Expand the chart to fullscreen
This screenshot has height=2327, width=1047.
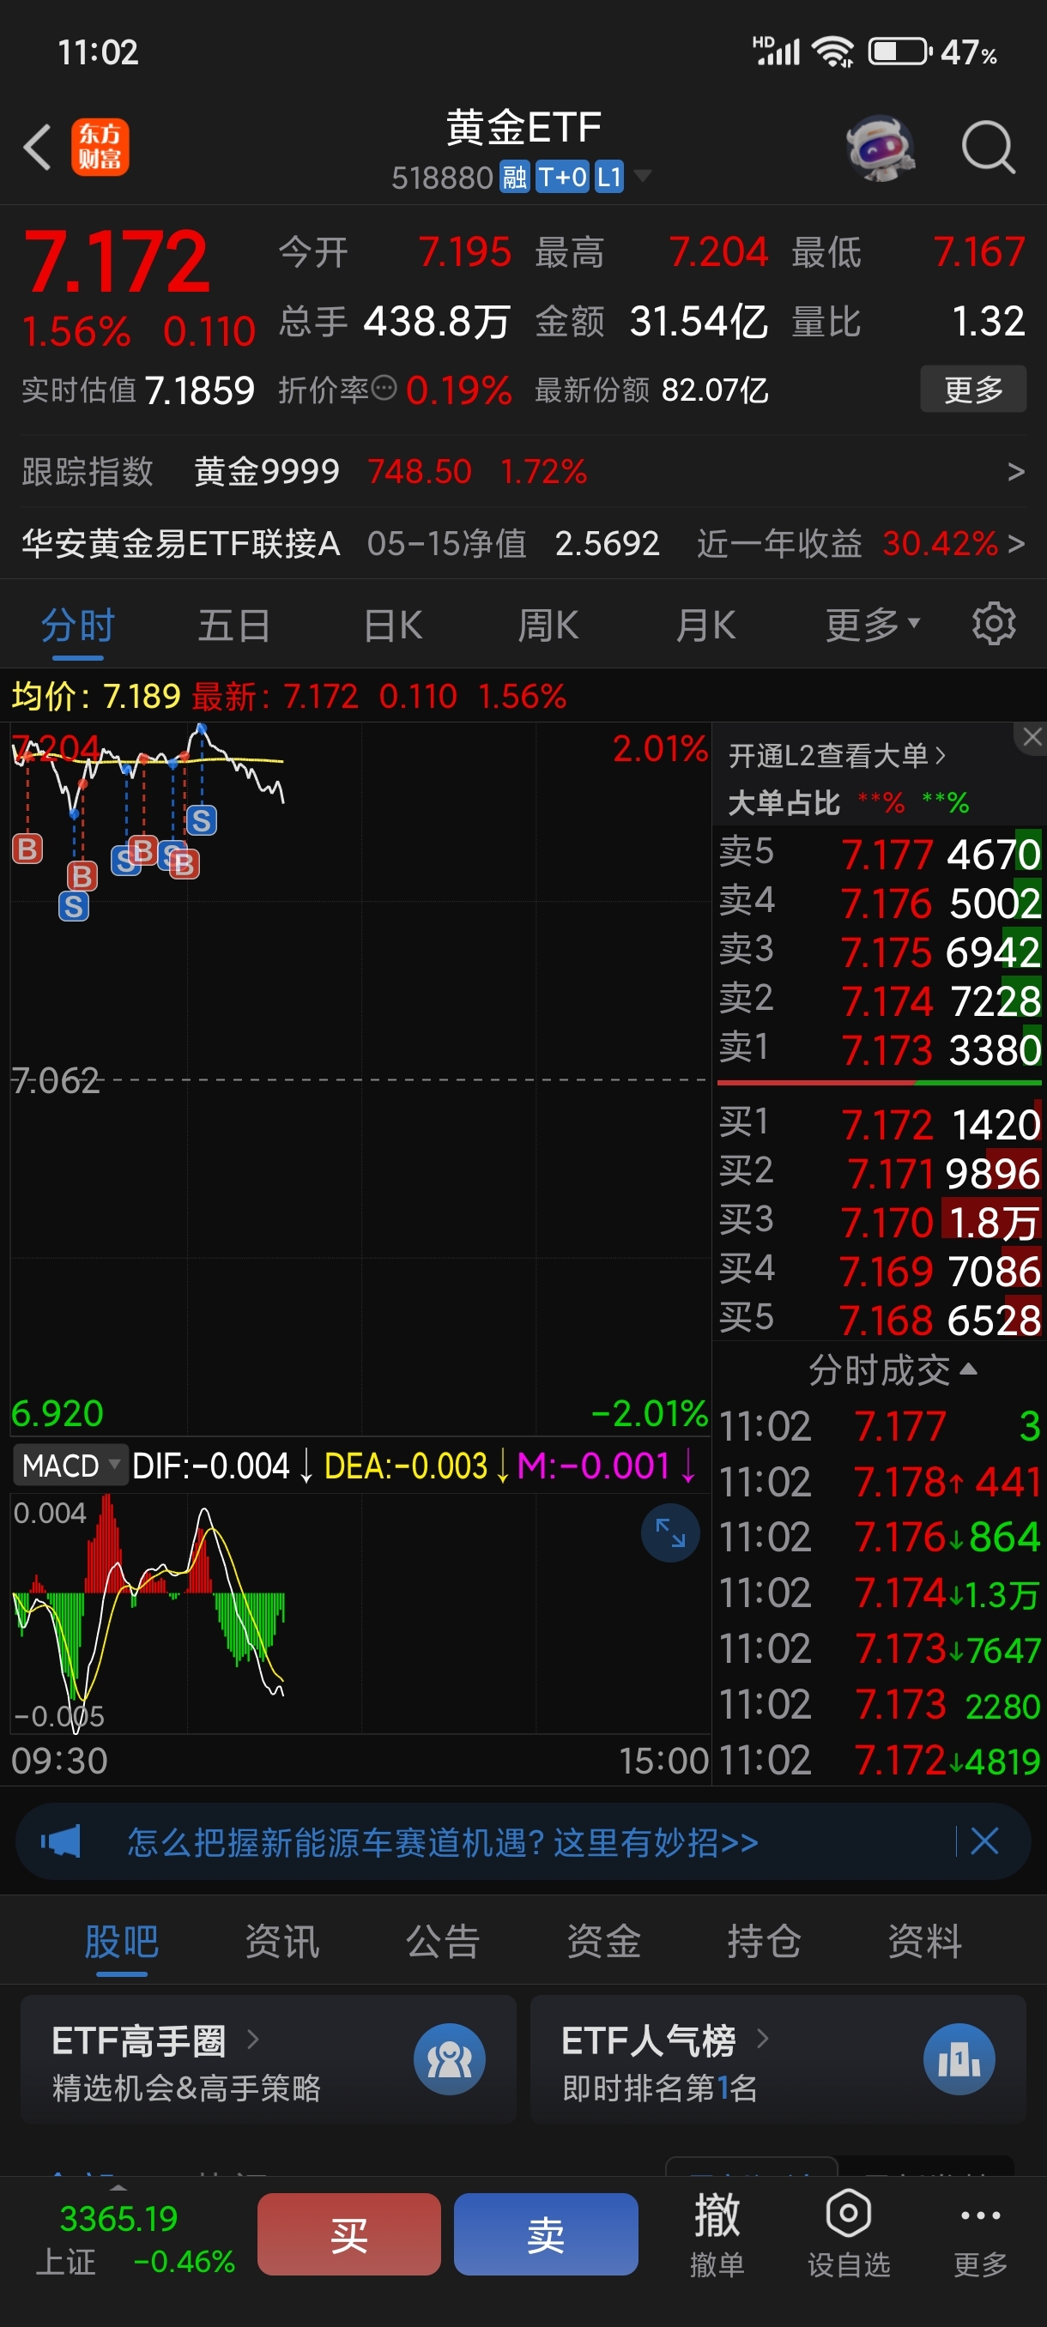point(670,1533)
